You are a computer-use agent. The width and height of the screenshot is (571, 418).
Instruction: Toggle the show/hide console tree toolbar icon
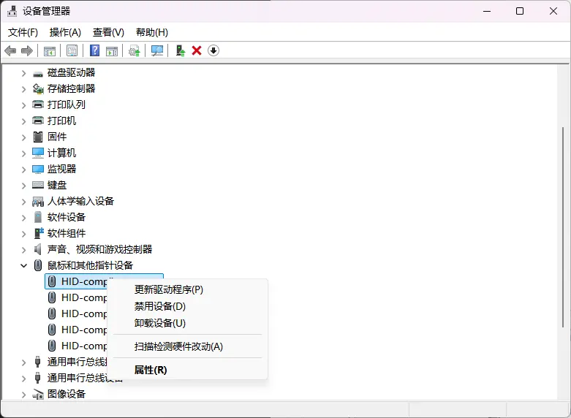tap(50, 50)
